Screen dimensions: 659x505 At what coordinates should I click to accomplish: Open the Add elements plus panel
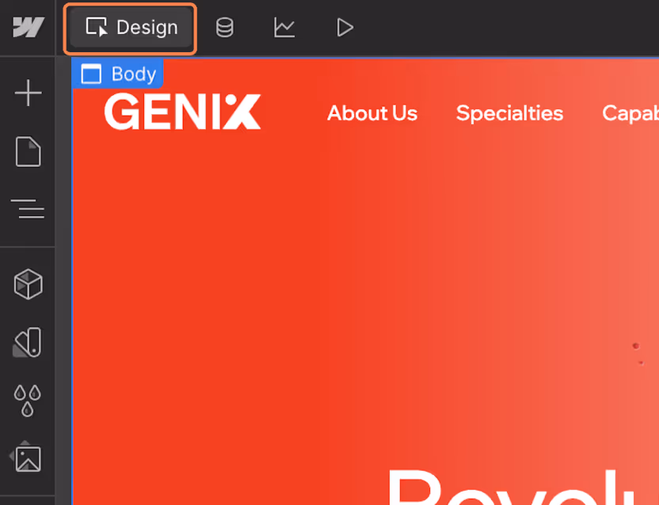29,93
